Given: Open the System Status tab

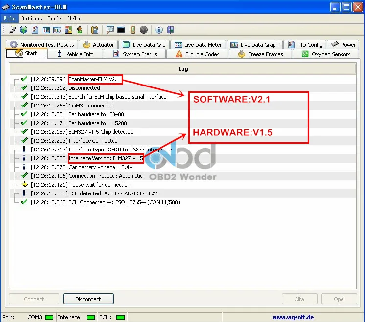Looking at the screenshot, I should pos(135,54).
